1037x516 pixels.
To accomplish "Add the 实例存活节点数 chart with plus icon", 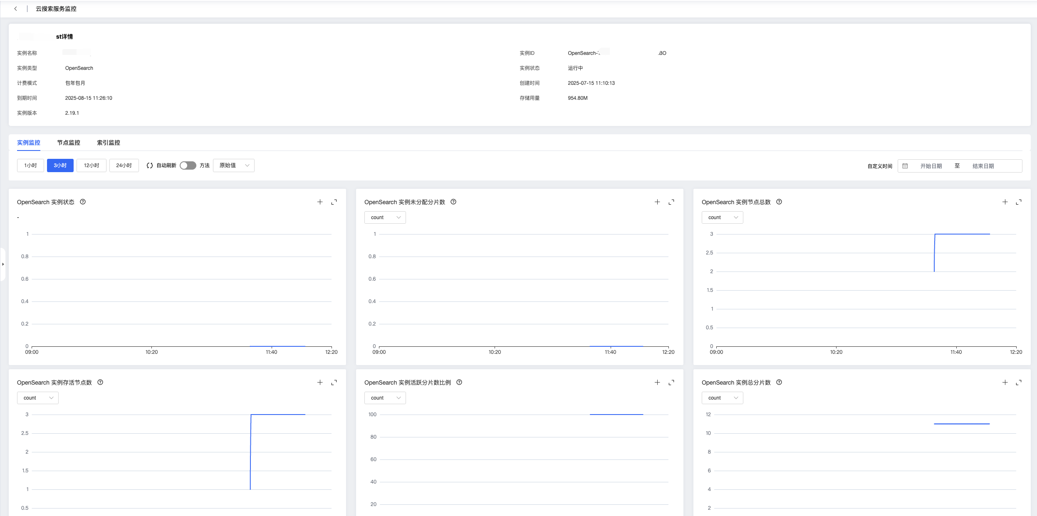I will click(320, 383).
